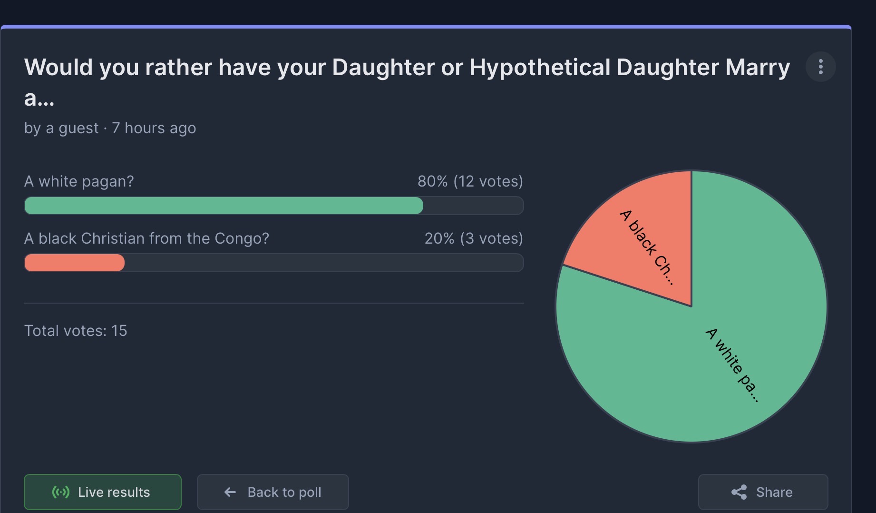Select the 'A white pagan?' option label
The height and width of the screenshot is (513, 876).
coord(79,181)
